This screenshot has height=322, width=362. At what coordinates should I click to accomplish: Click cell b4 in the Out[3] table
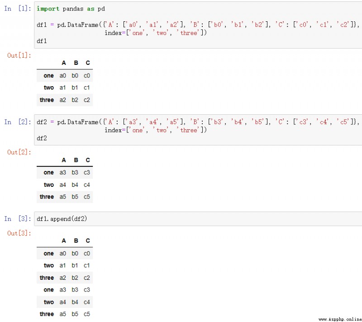pyautogui.click(x=75, y=302)
